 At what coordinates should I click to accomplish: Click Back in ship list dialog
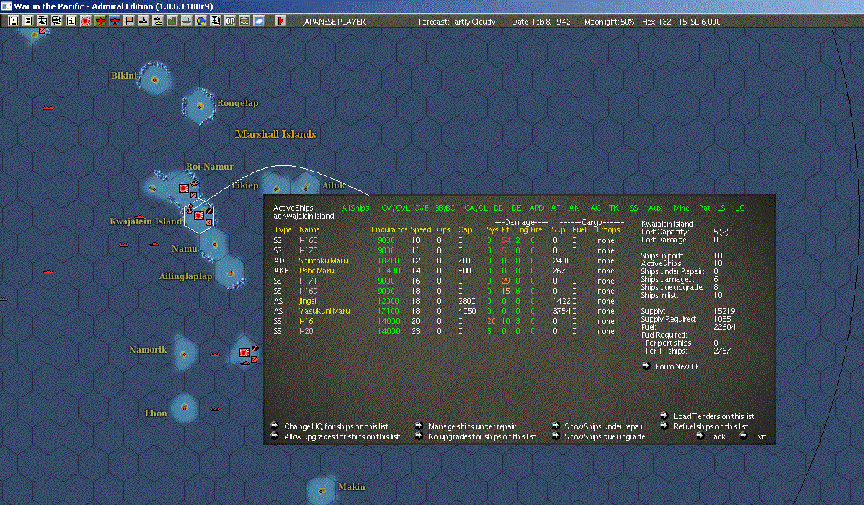(717, 436)
